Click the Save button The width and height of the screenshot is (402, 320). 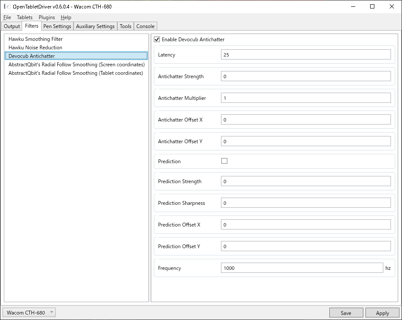coord(346,313)
